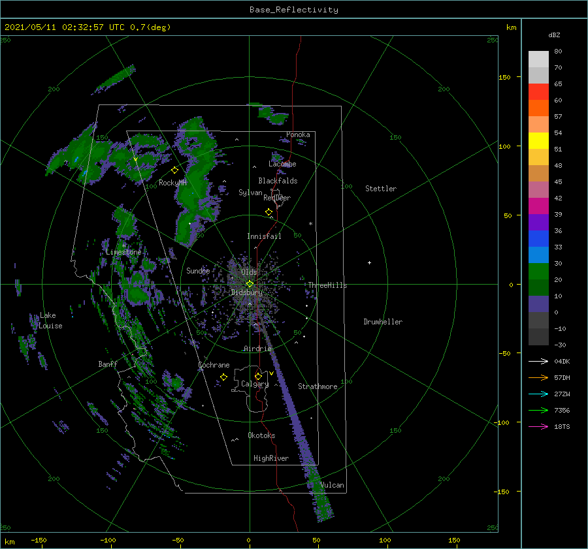Pick the purple 36–39 dBZ legend swatch
This screenshot has width=588, height=549.
pyautogui.click(x=538, y=223)
